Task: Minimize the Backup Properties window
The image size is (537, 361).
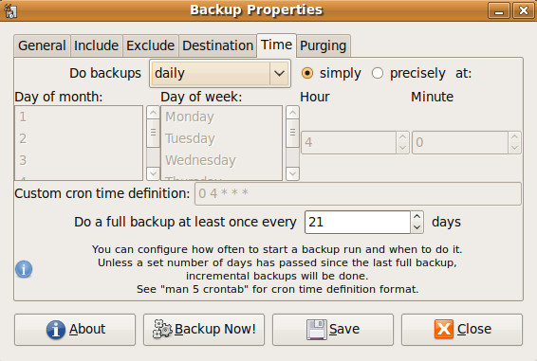Action: [x=499, y=11]
